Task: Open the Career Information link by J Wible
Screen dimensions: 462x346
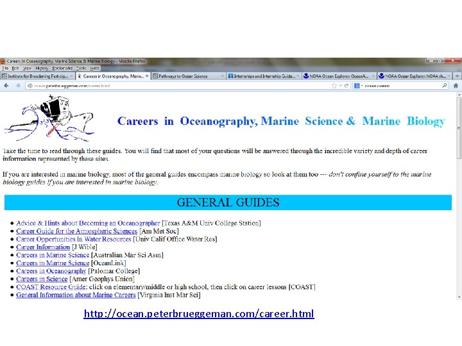Action: click(x=43, y=247)
